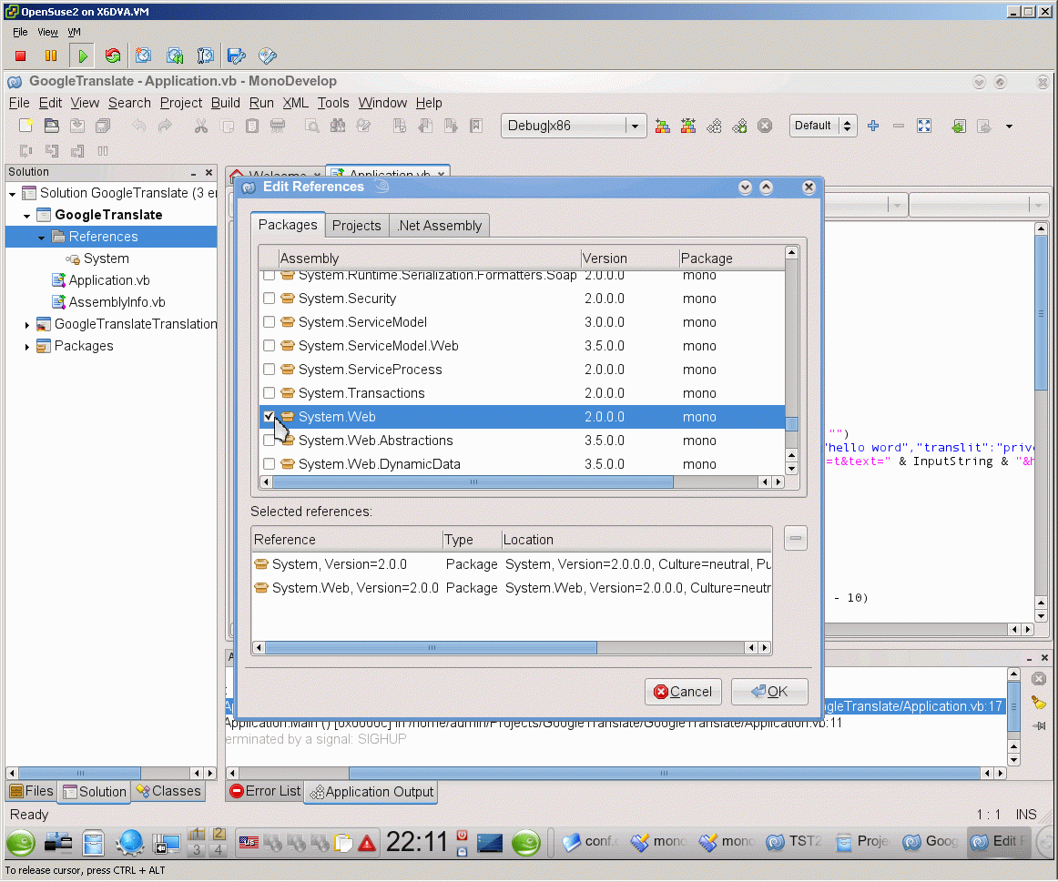The width and height of the screenshot is (1058, 882).
Task: Click the red warning triangle tray icon
Action: 366,843
